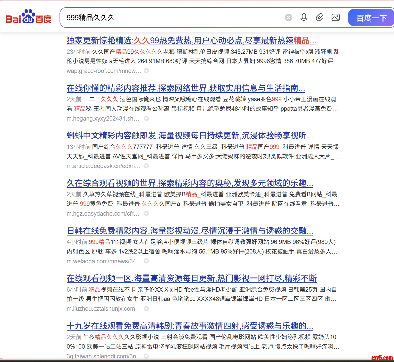The image size is (394, 362).
Task: Click URL text m.article.deepask.cn/edxn…
Action: point(104,166)
